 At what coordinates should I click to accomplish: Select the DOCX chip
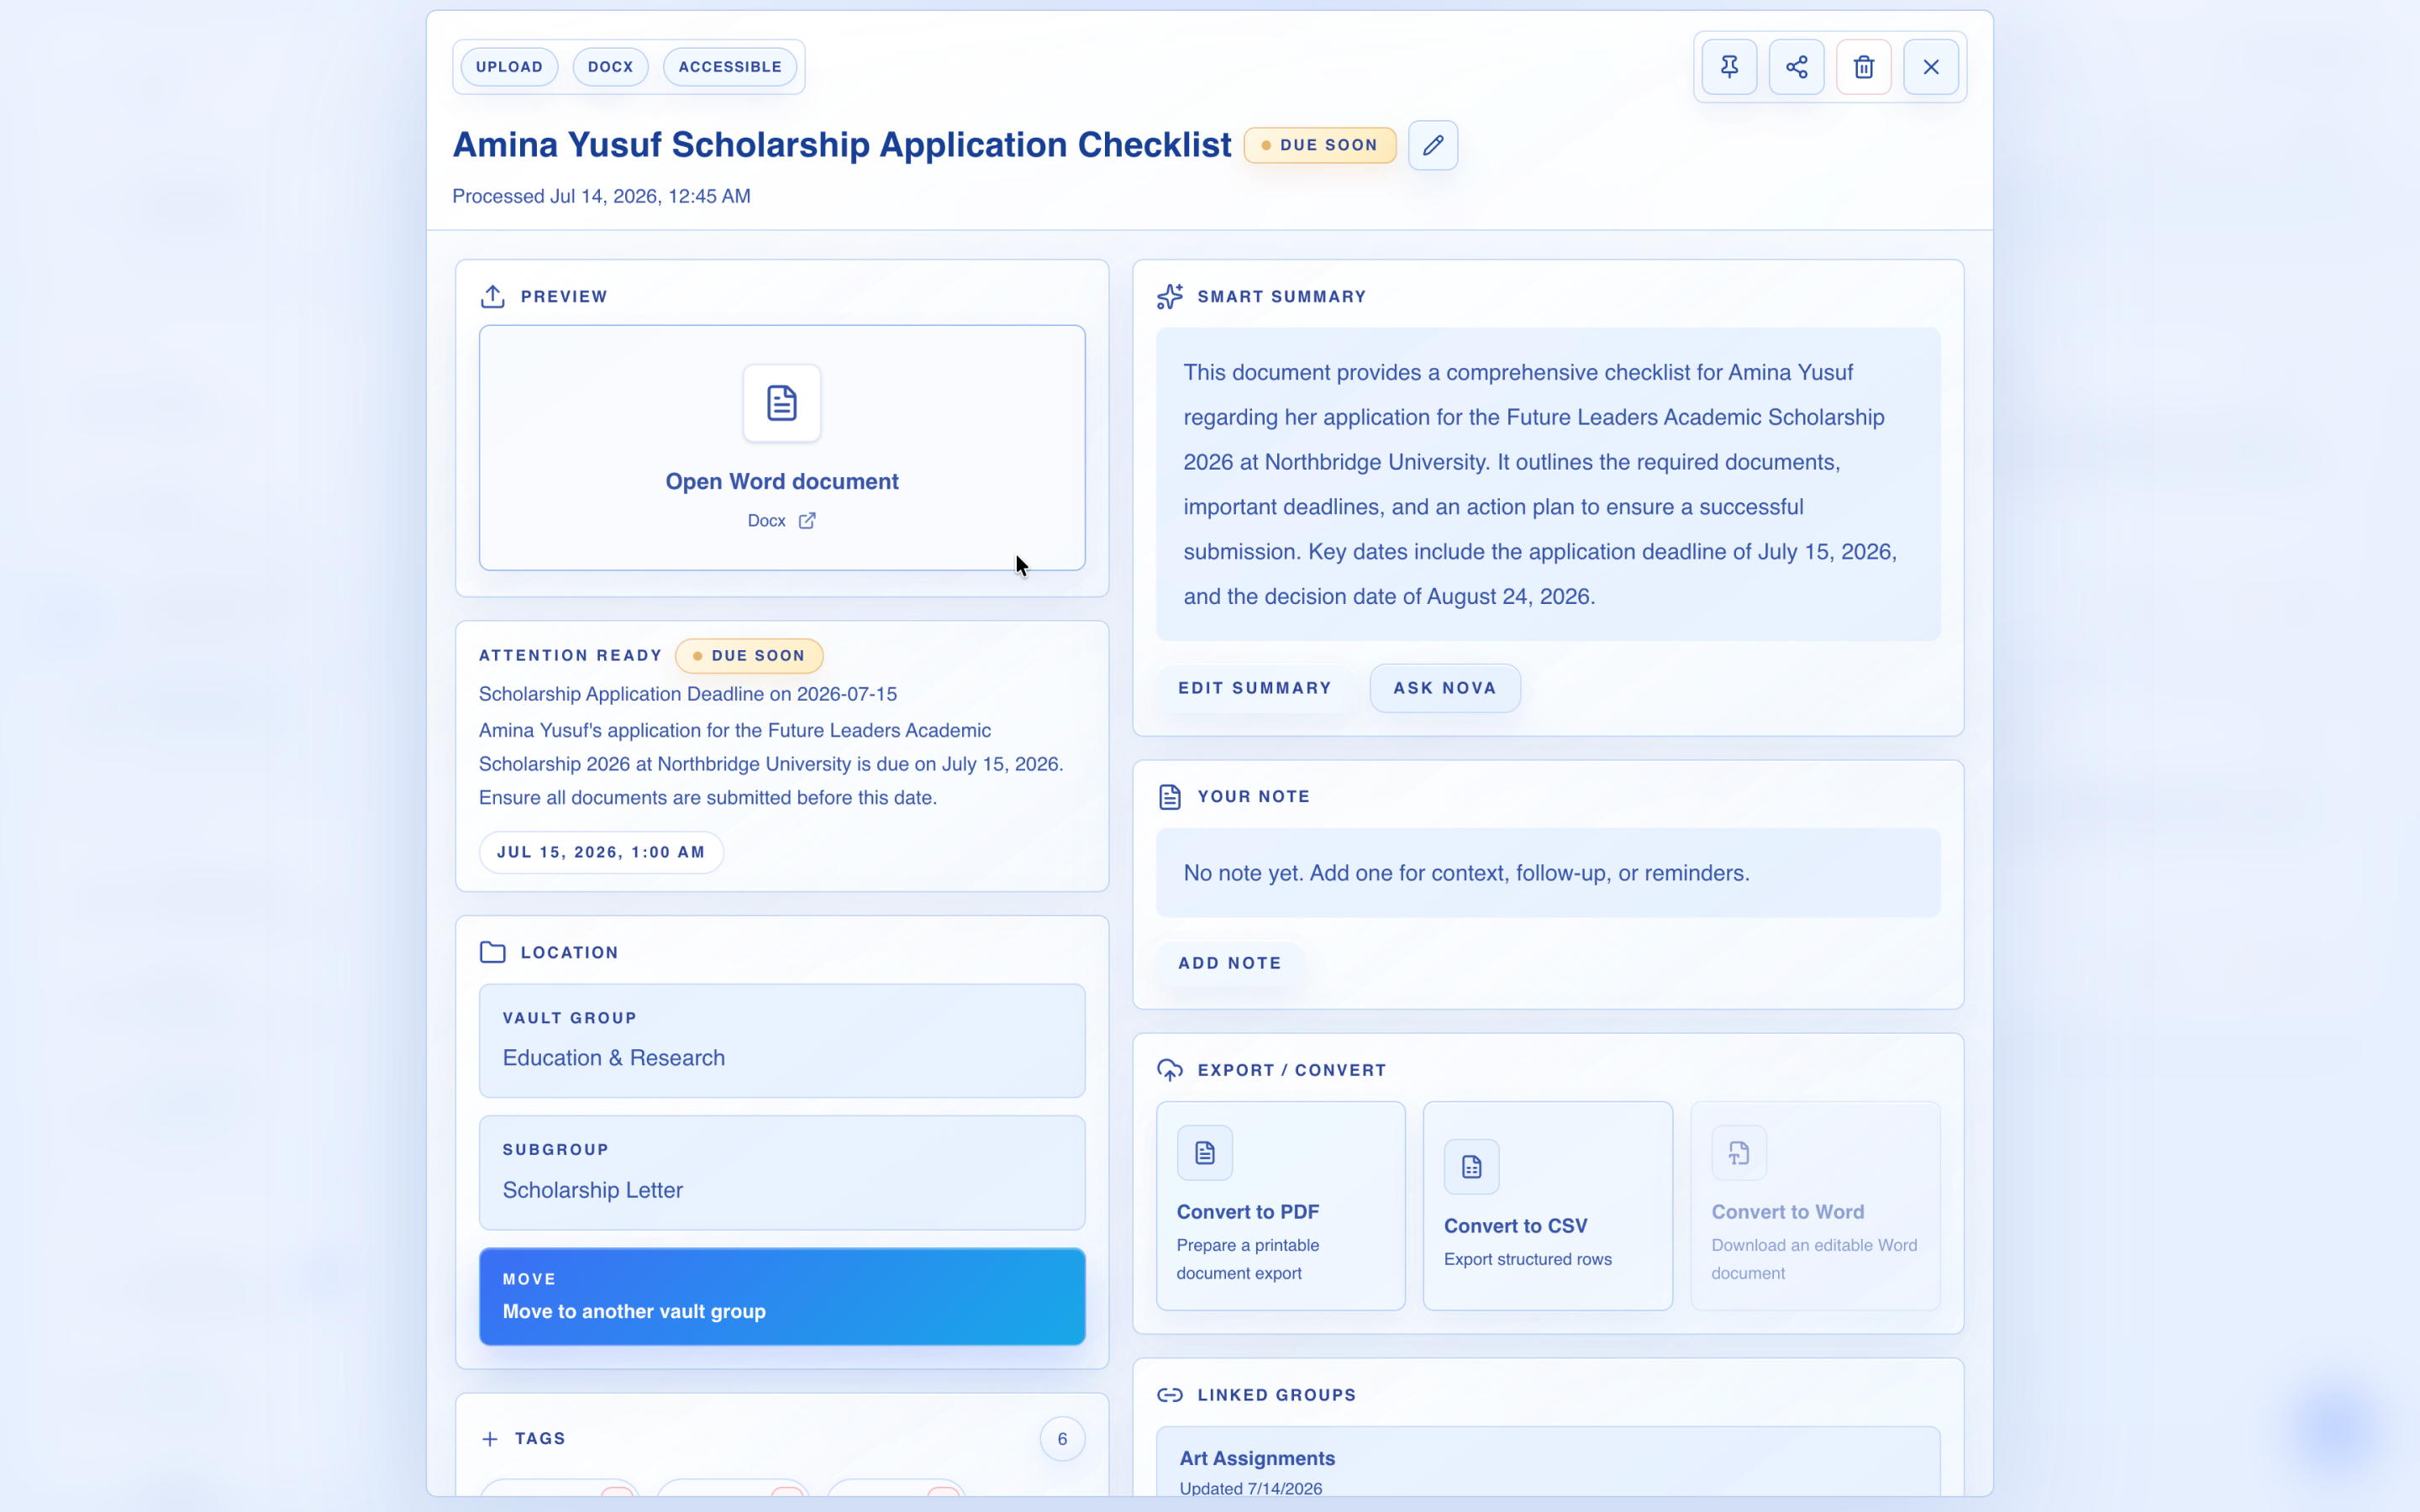pos(610,67)
